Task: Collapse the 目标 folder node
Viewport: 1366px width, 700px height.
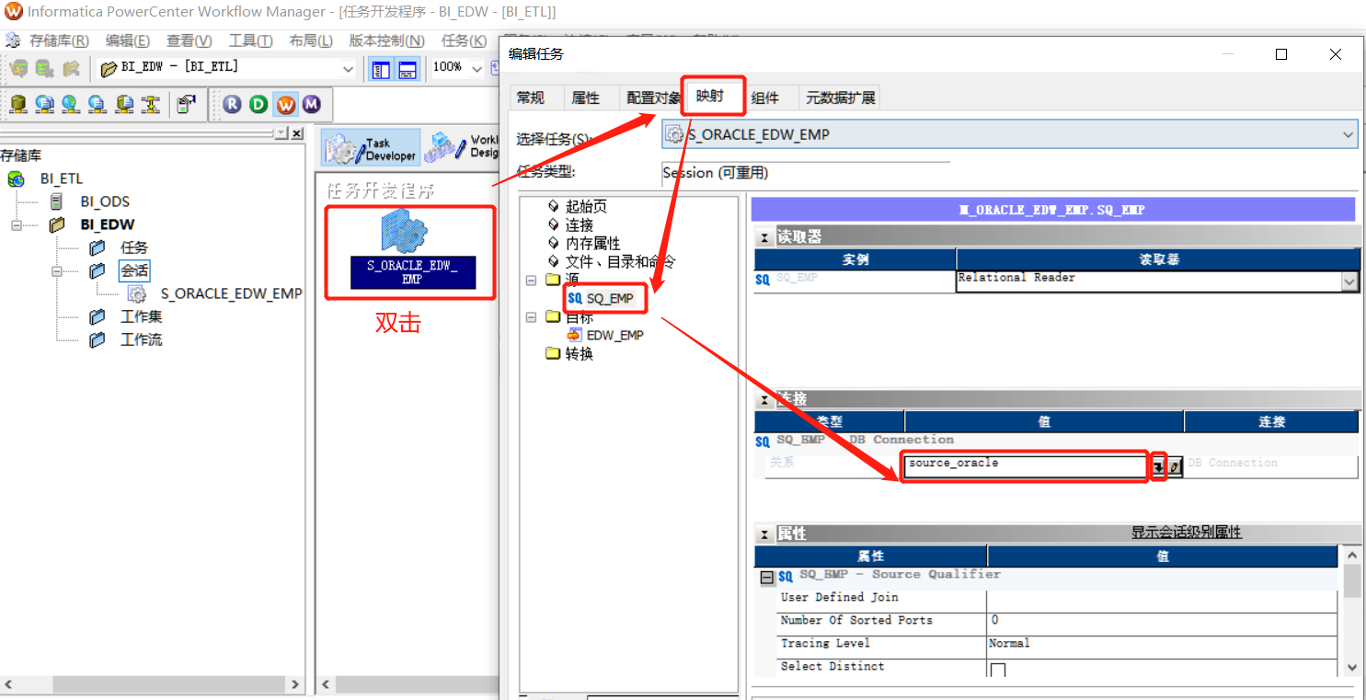Action: click(x=531, y=316)
